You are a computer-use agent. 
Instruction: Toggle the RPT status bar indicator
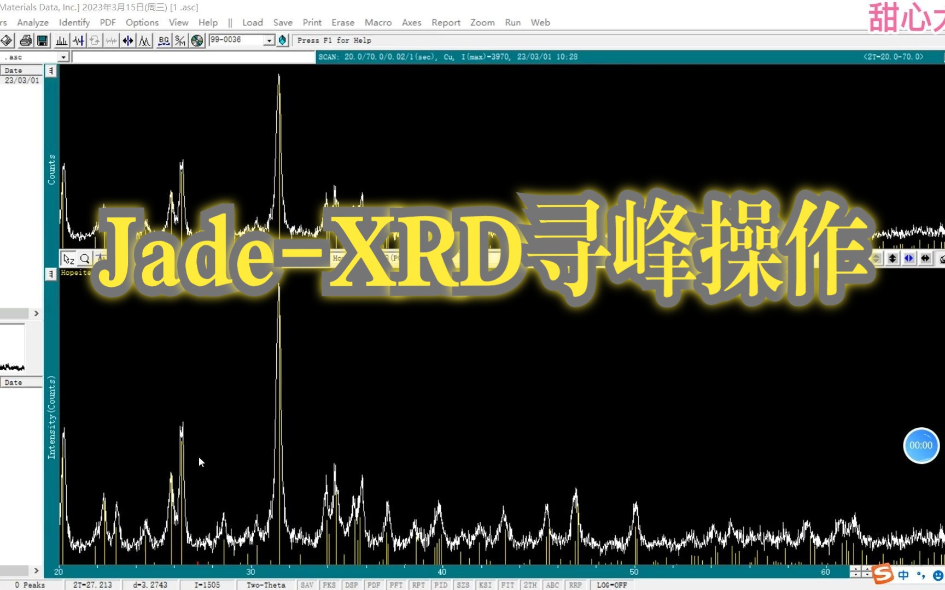pos(418,585)
